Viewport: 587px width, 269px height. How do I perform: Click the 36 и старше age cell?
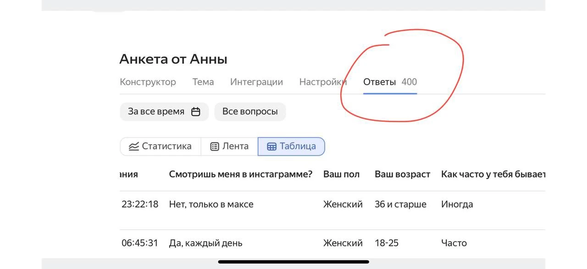pyautogui.click(x=400, y=204)
